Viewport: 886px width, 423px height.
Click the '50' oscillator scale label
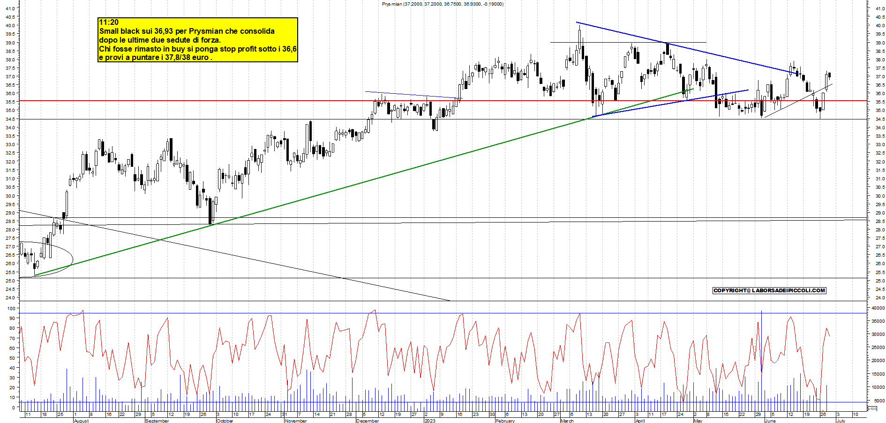click(x=13, y=358)
